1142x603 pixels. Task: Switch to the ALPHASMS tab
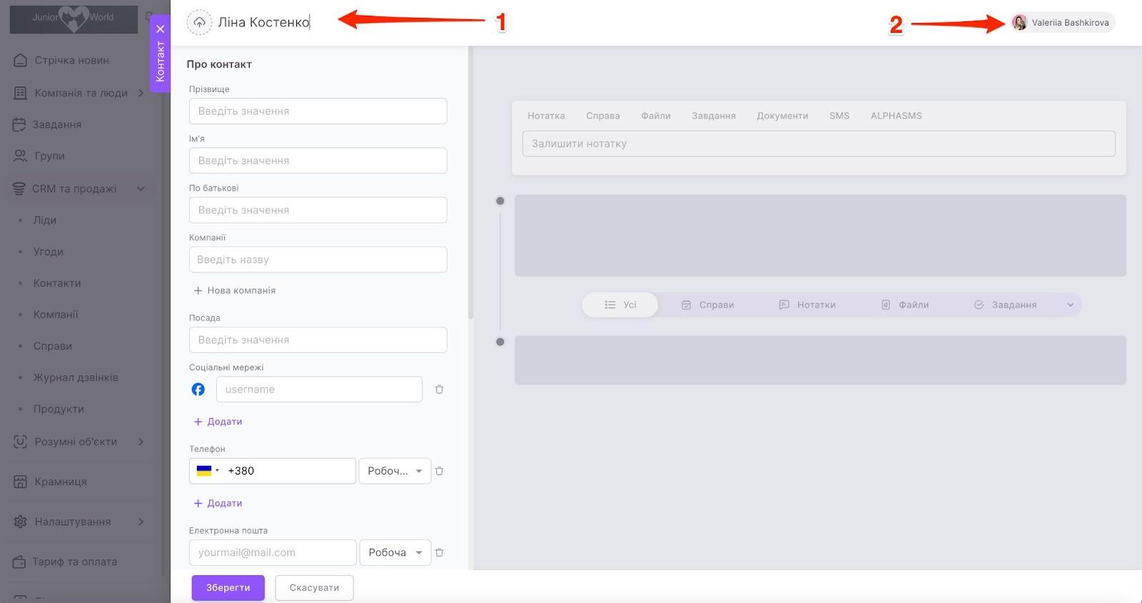coord(896,116)
